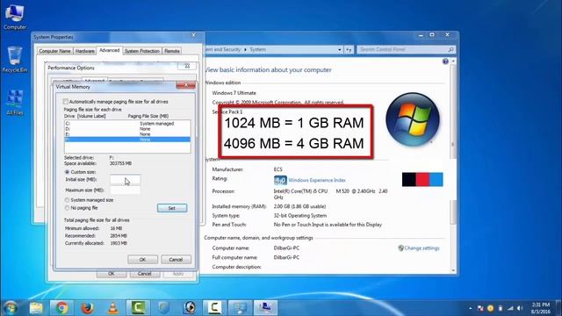Click the battery power tray icon

pyautogui.click(x=501, y=308)
